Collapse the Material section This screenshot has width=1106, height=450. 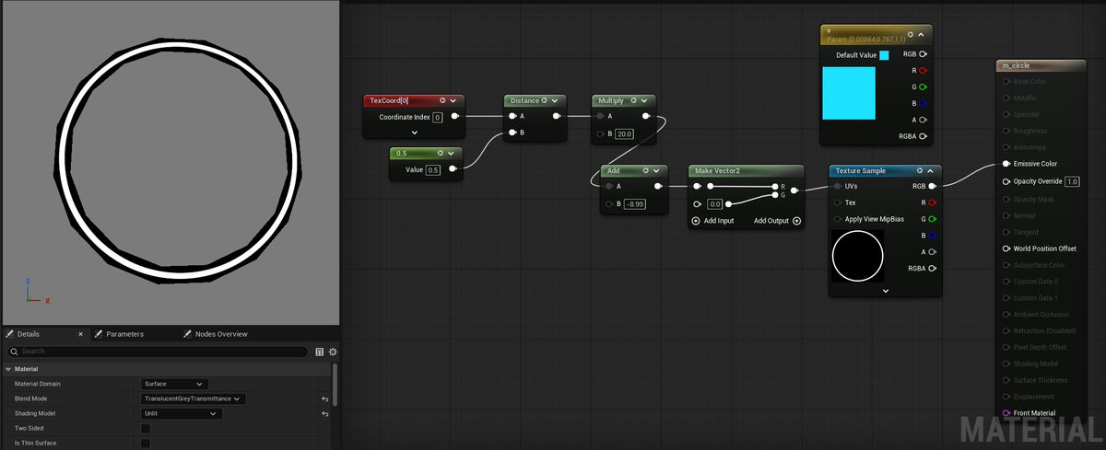[x=8, y=368]
